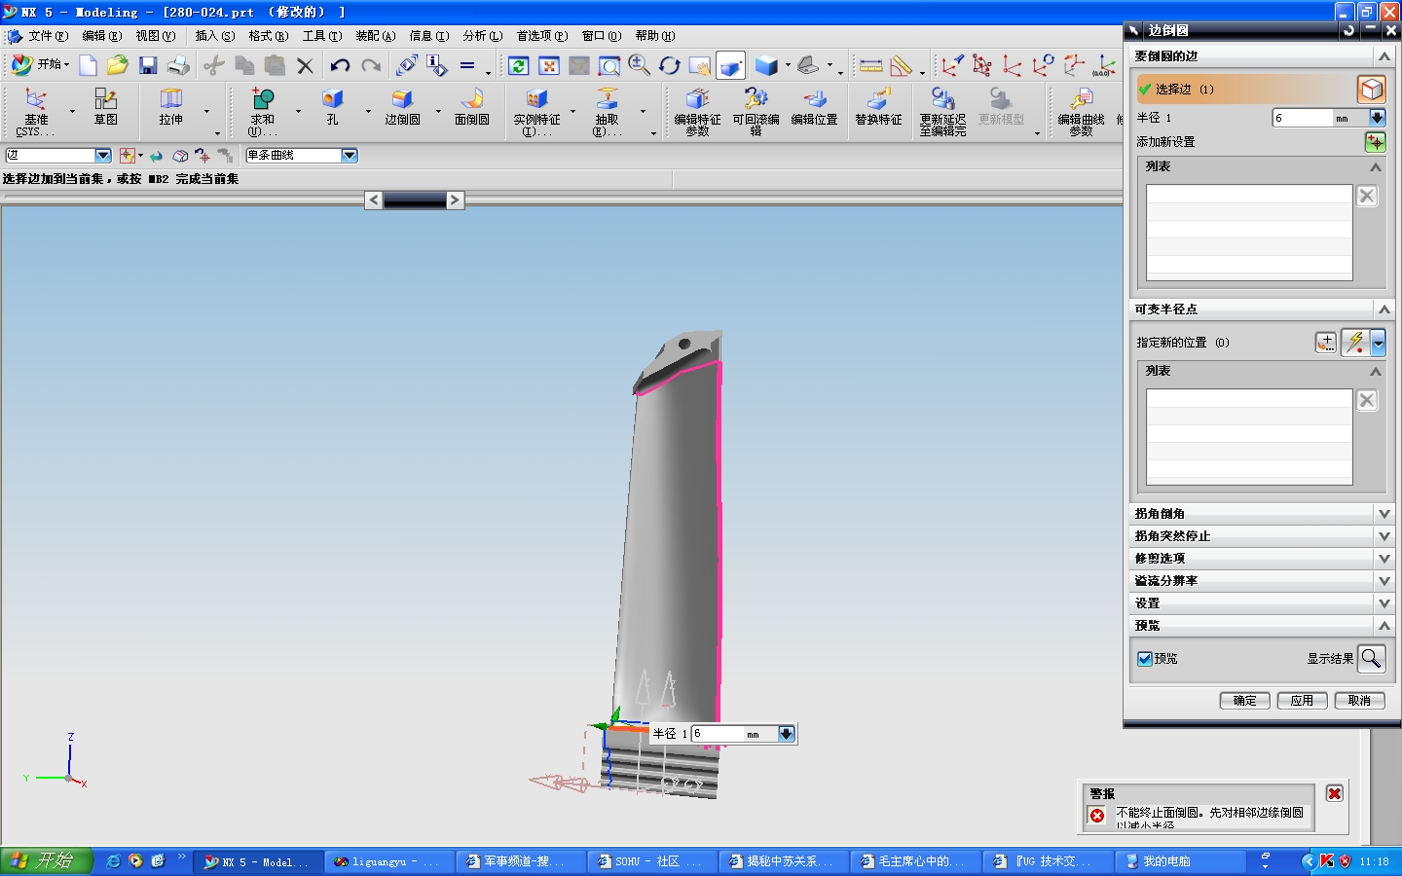Expand the 设置 section

(x=1384, y=603)
